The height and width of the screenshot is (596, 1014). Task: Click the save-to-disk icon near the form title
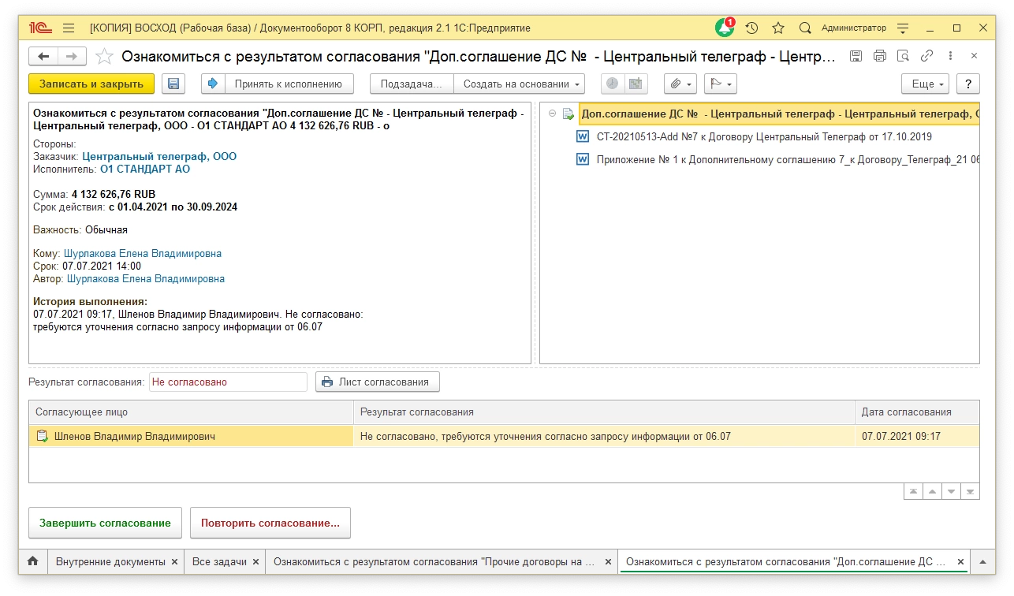856,56
